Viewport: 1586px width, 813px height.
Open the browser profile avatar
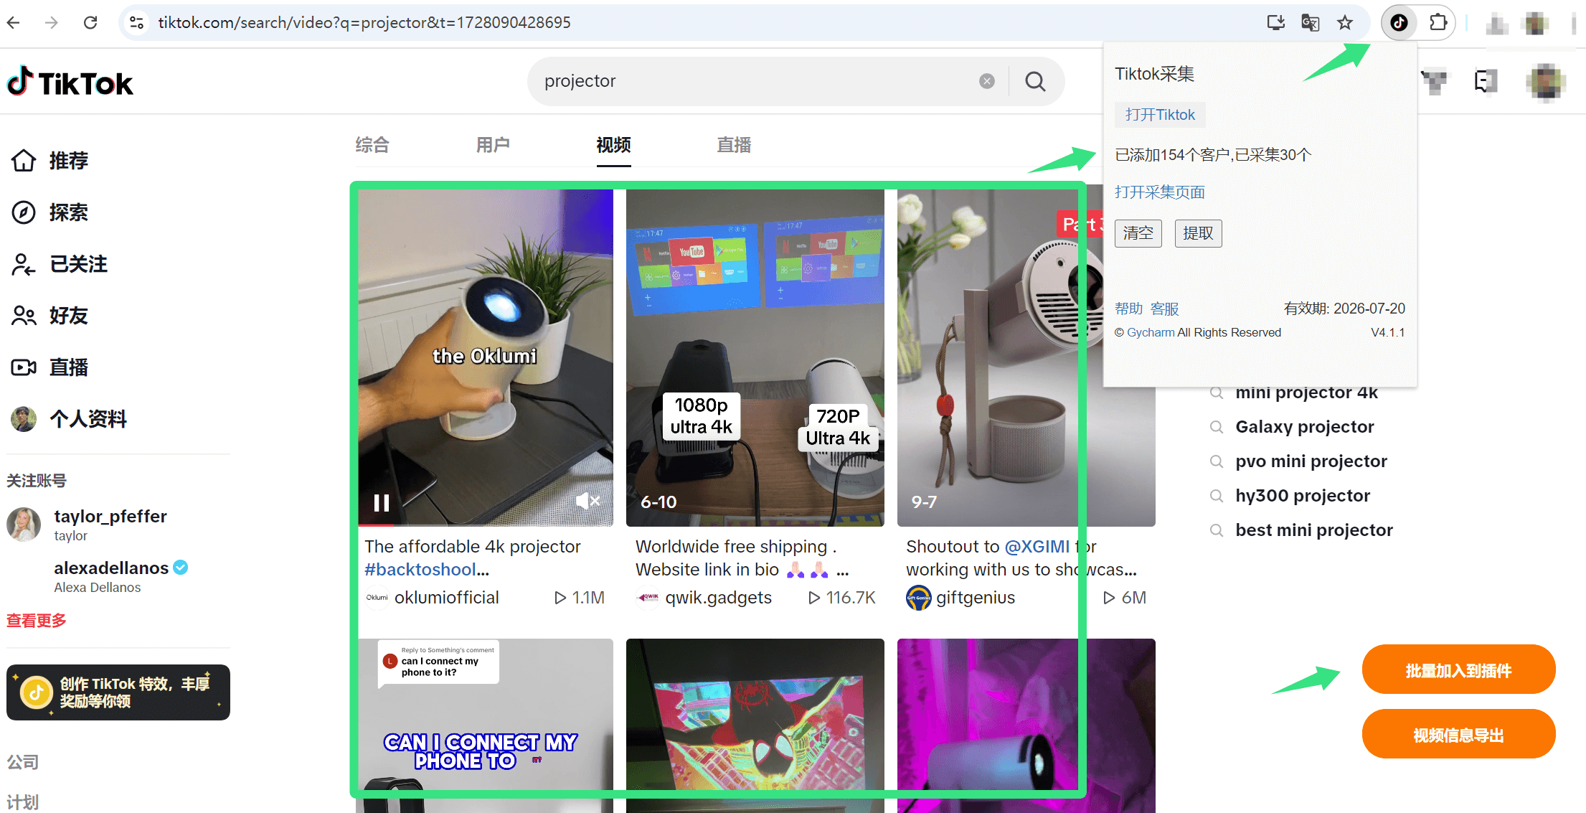1536,22
